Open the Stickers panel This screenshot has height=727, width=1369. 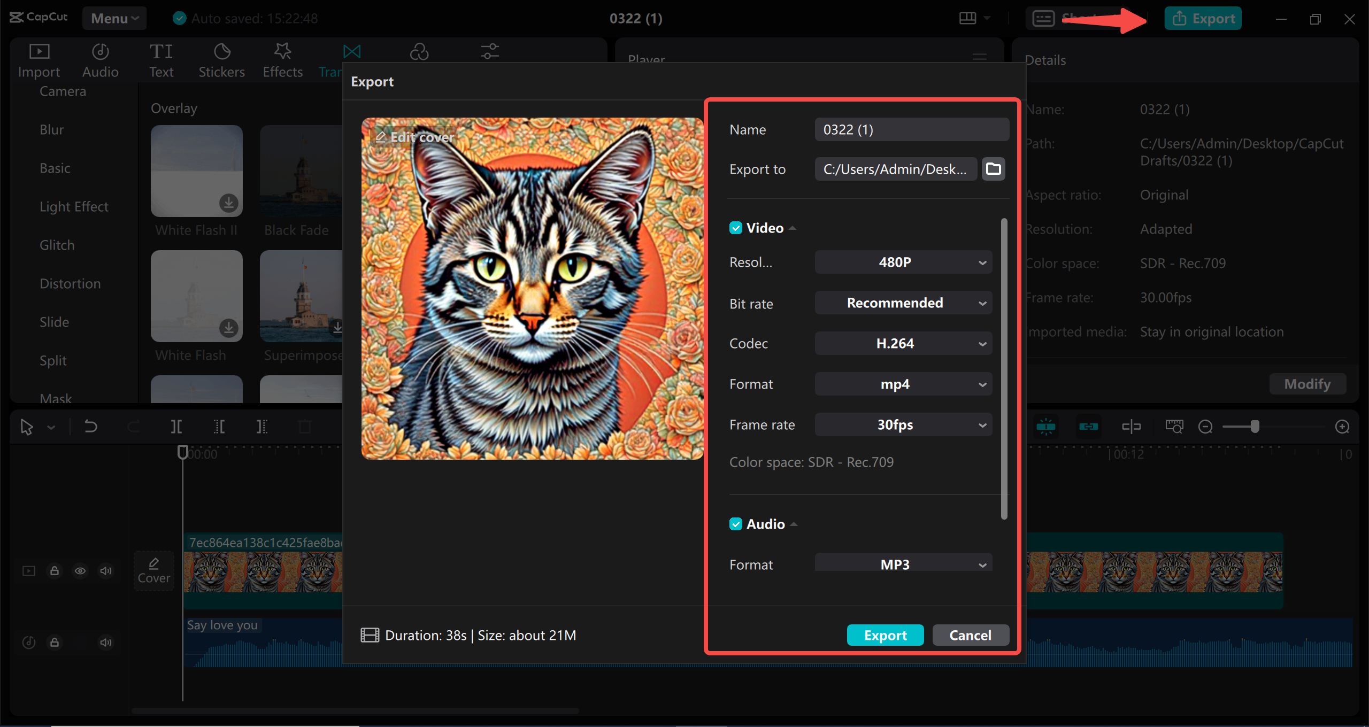(x=221, y=59)
